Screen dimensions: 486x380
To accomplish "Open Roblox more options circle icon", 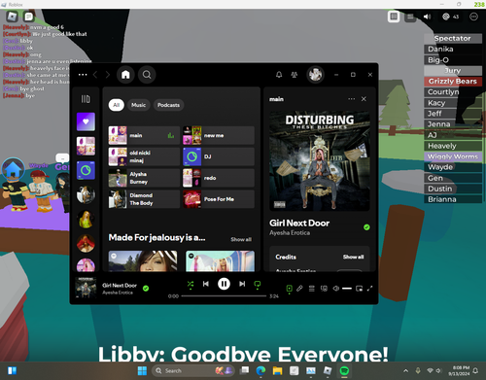I will pos(473,17).
